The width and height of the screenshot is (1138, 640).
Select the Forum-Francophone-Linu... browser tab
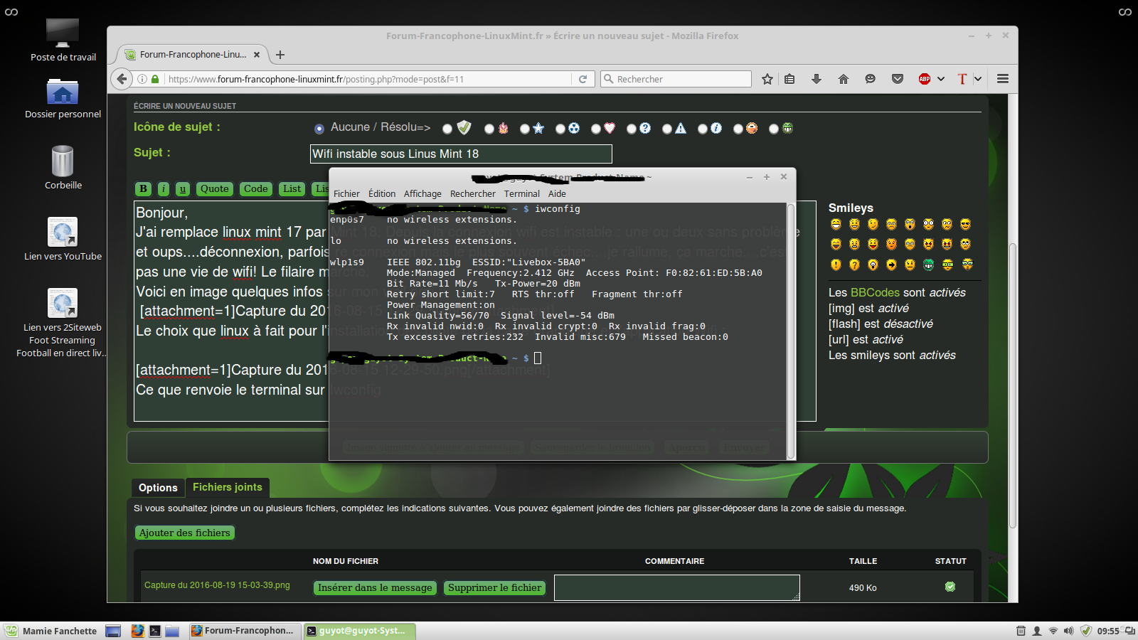pyautogui.click(x=192, y=54)
